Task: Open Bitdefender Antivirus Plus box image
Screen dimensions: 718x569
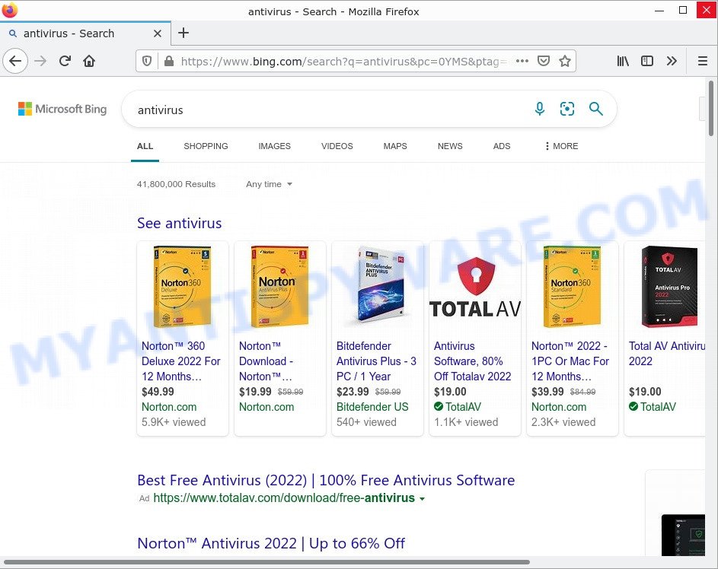Action: 380,284
